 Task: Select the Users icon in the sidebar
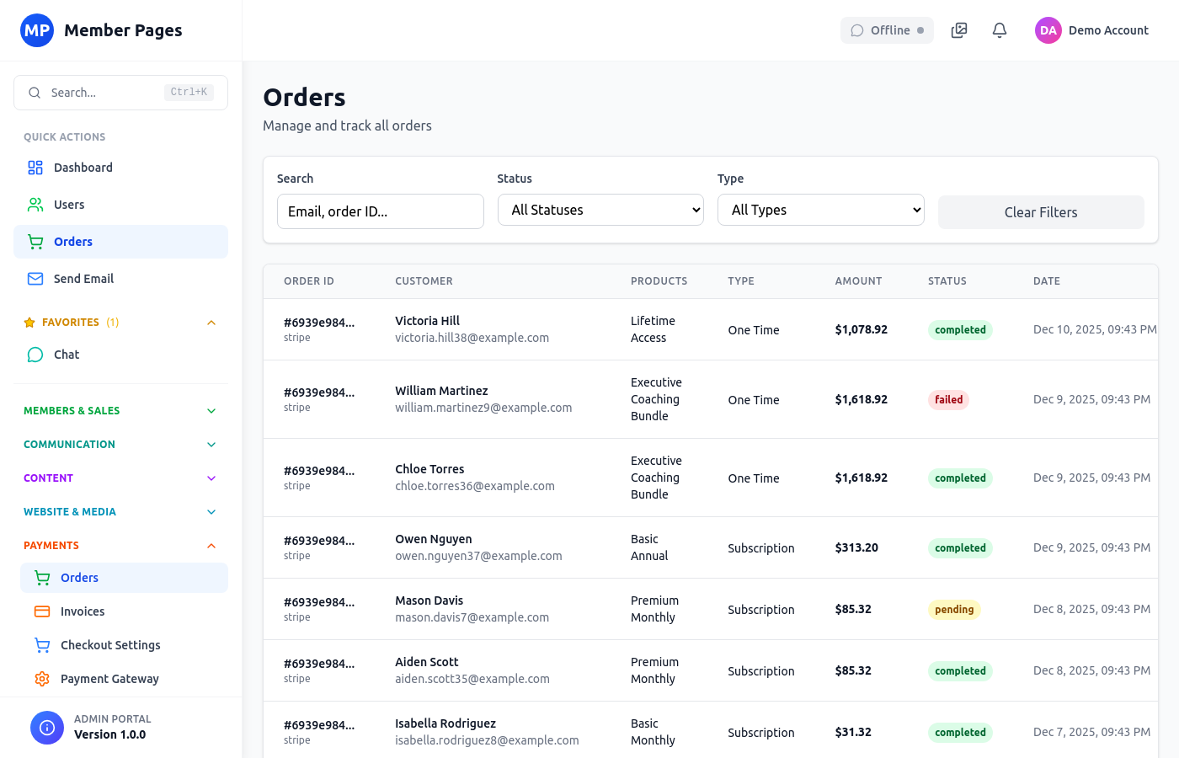35,205
